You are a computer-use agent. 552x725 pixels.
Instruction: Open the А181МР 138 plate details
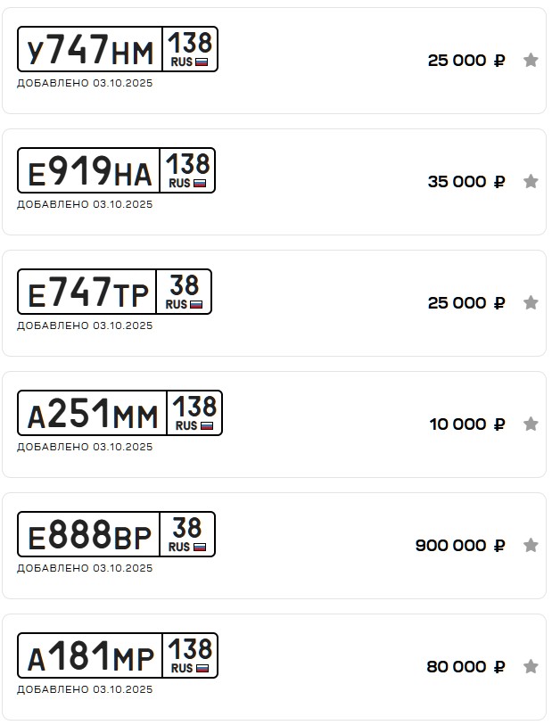(117, 655)
